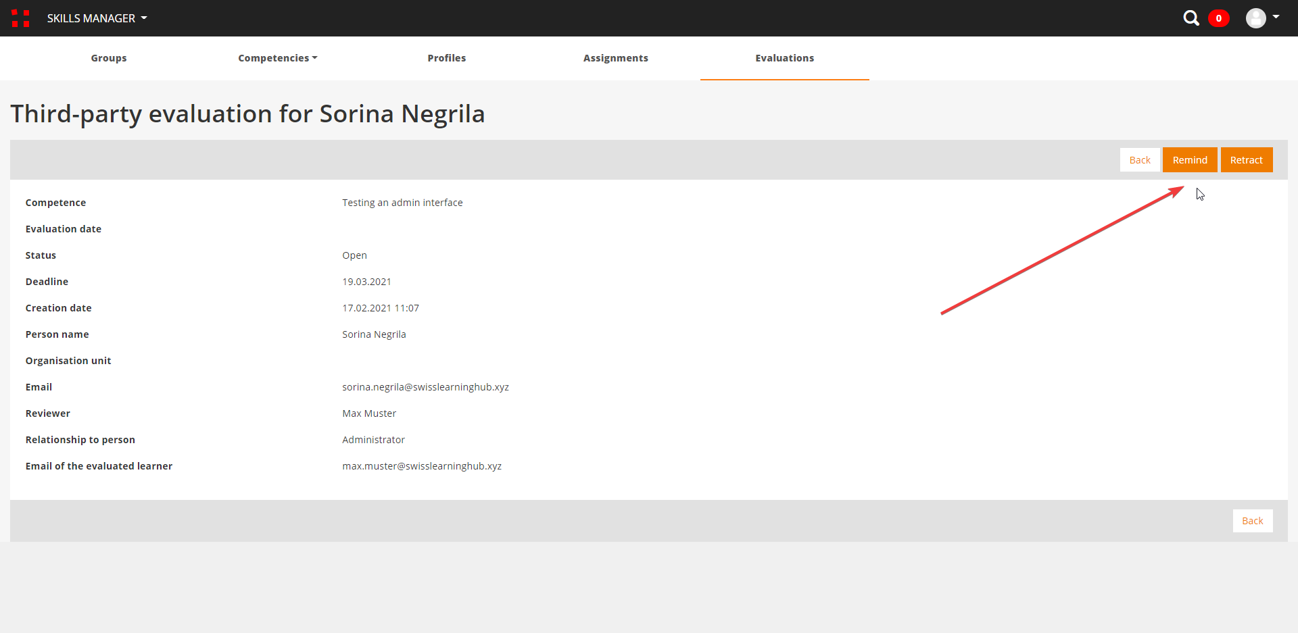Click the Third-party evaluation page heading

(x=247, y=113)
